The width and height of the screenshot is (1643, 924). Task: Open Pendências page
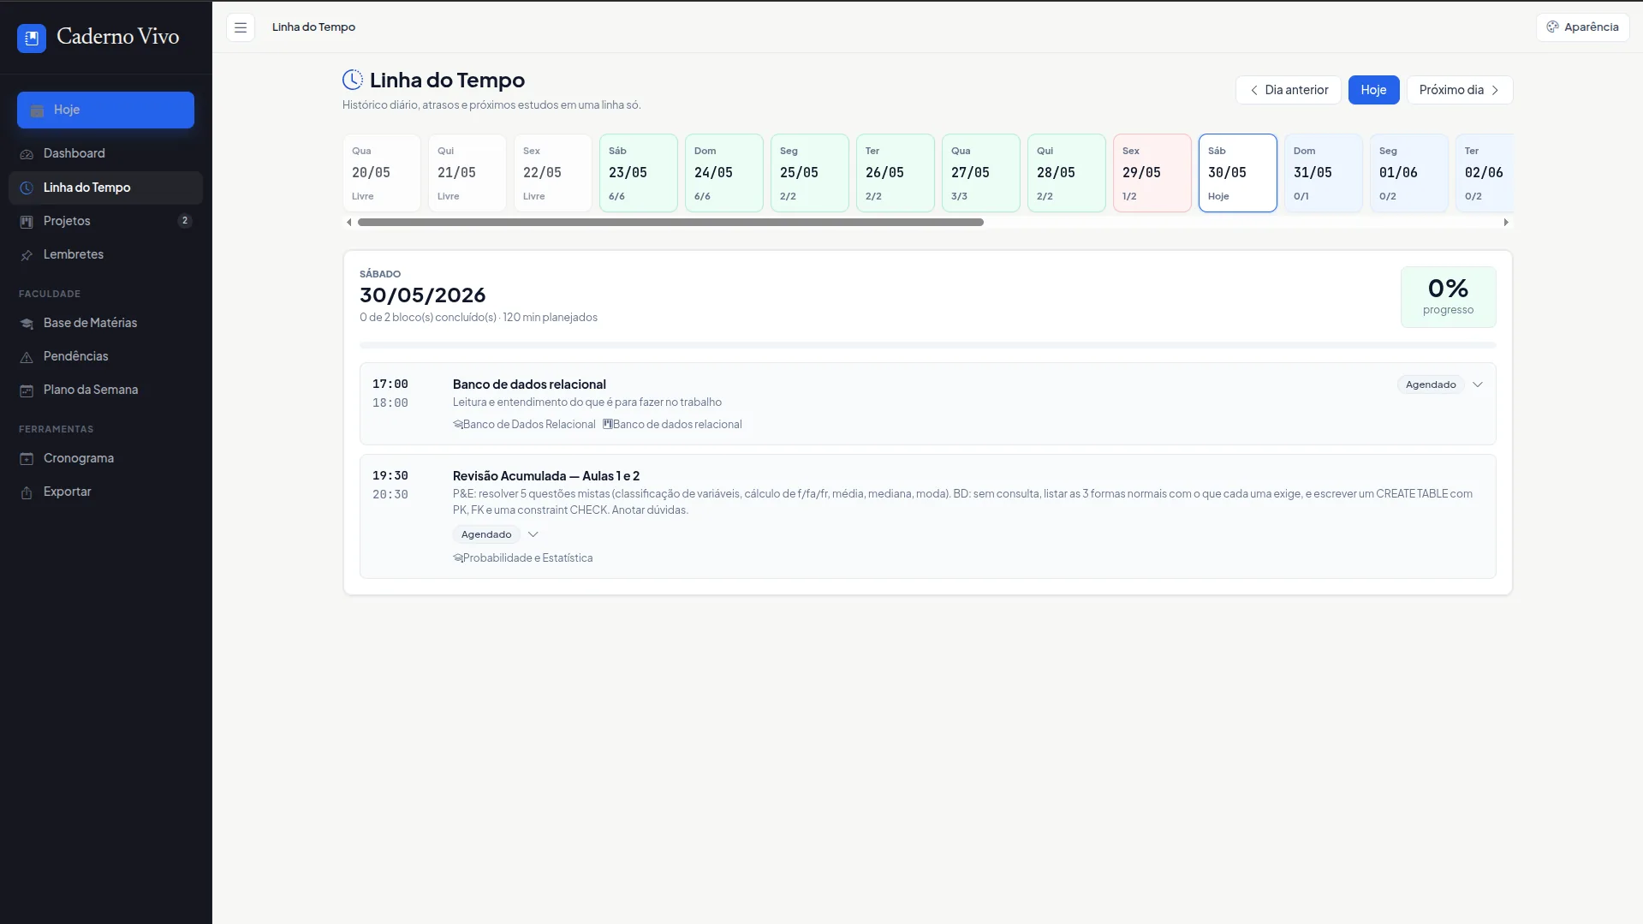pyautogui.click(x=105, y=356)
